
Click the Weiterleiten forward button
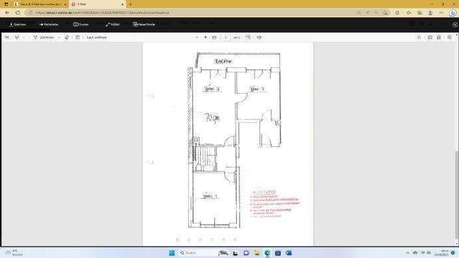pyautogui.click(x=49, y=25)
